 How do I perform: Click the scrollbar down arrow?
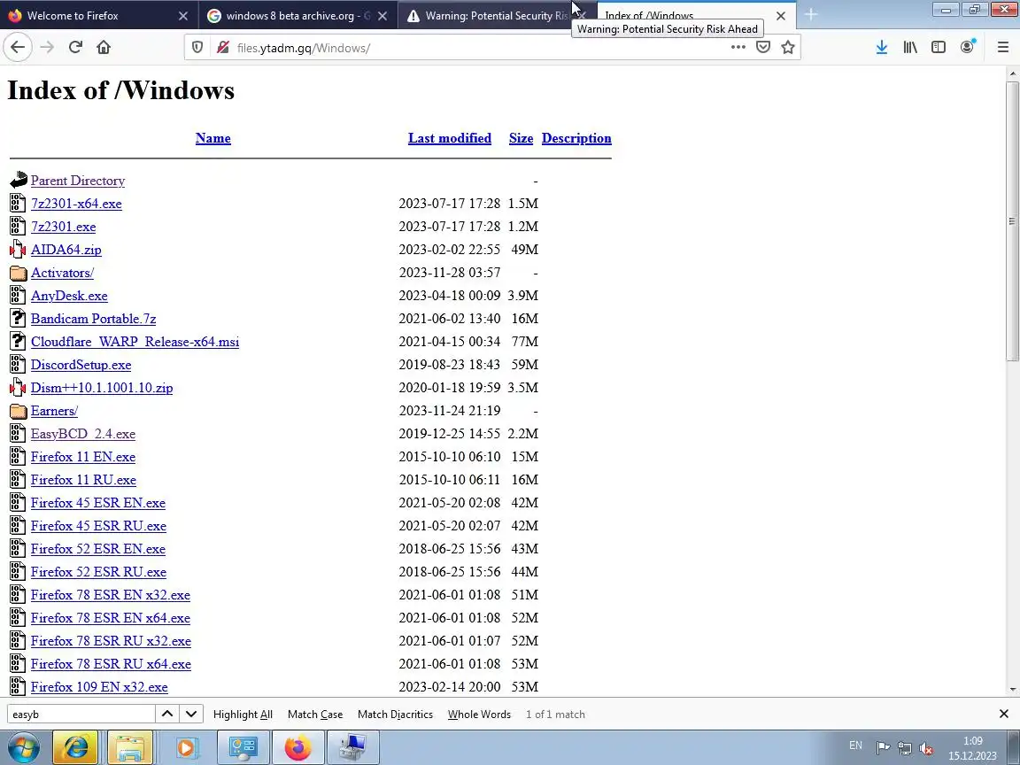click(1012, 690)
